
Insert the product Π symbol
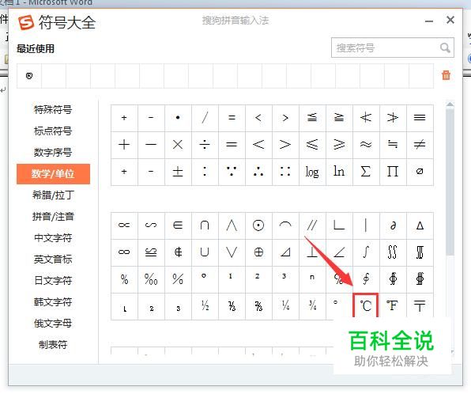393,172
